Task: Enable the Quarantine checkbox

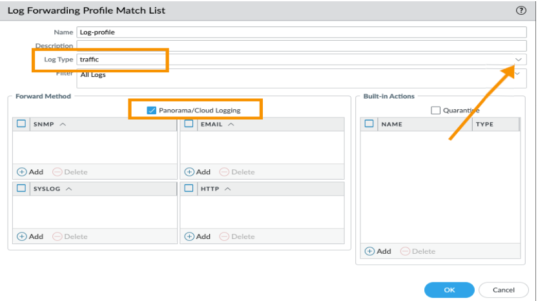Action: [x=435, y=110]
